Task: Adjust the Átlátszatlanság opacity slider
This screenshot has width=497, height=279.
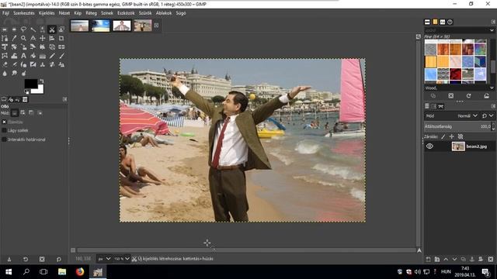Action: [457, 126]
